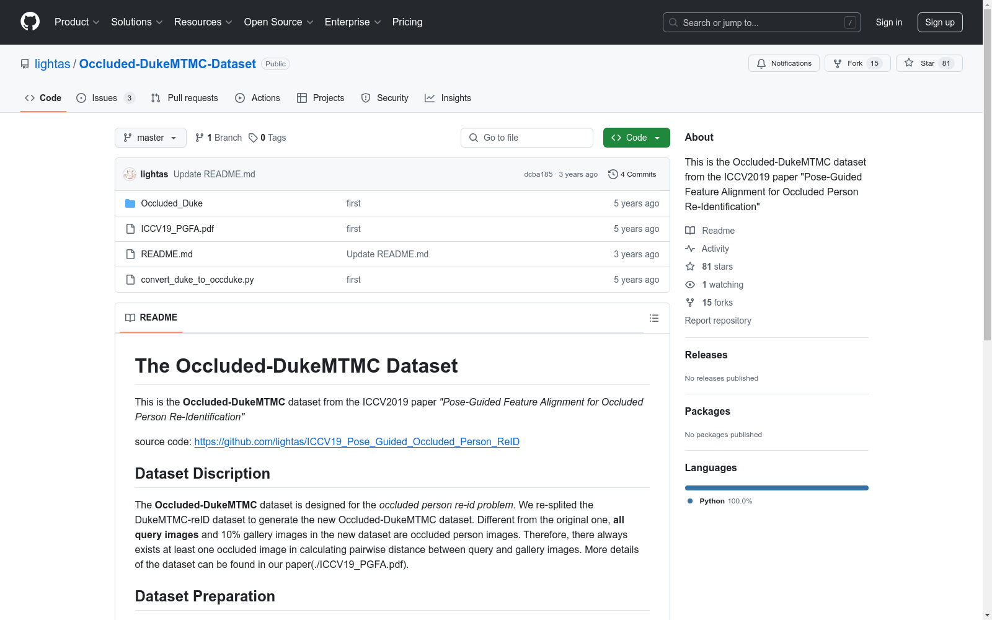Click the branch icon next to 1 Branch
The height and width of the screenshot is (620, 992).
200,138
